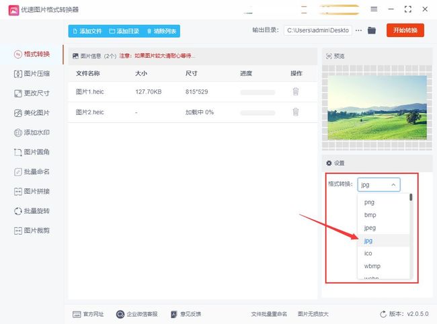Viewport: 437px width, 324px height.
Task: Select 批量命名 in the sidebar
Action: [x=32, y=172]
